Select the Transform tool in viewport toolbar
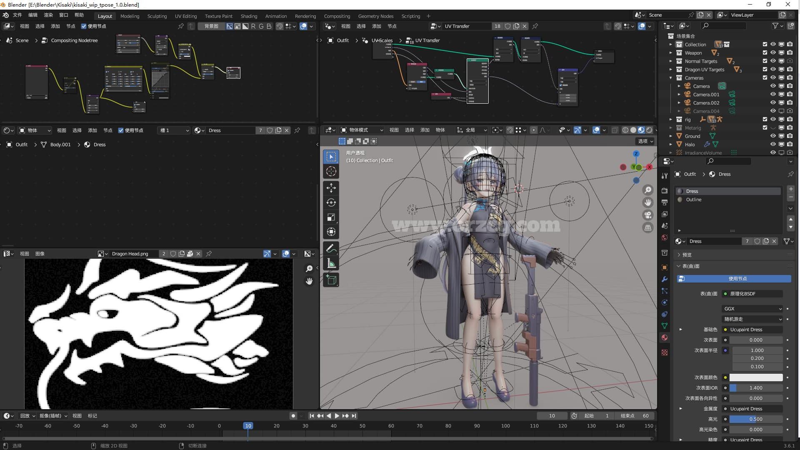Viewport: 800px width, 450px height. (331, 232)
